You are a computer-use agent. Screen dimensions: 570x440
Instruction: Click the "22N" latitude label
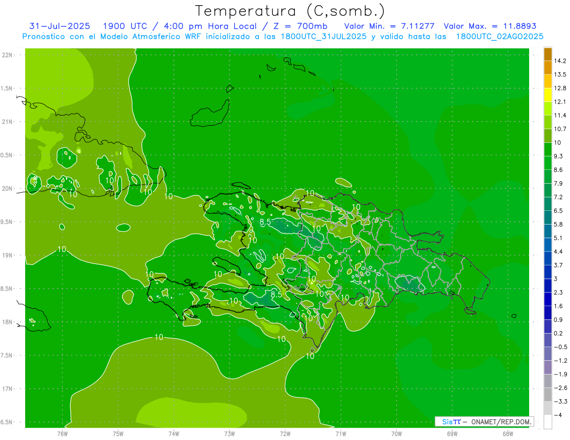(8, 55)
